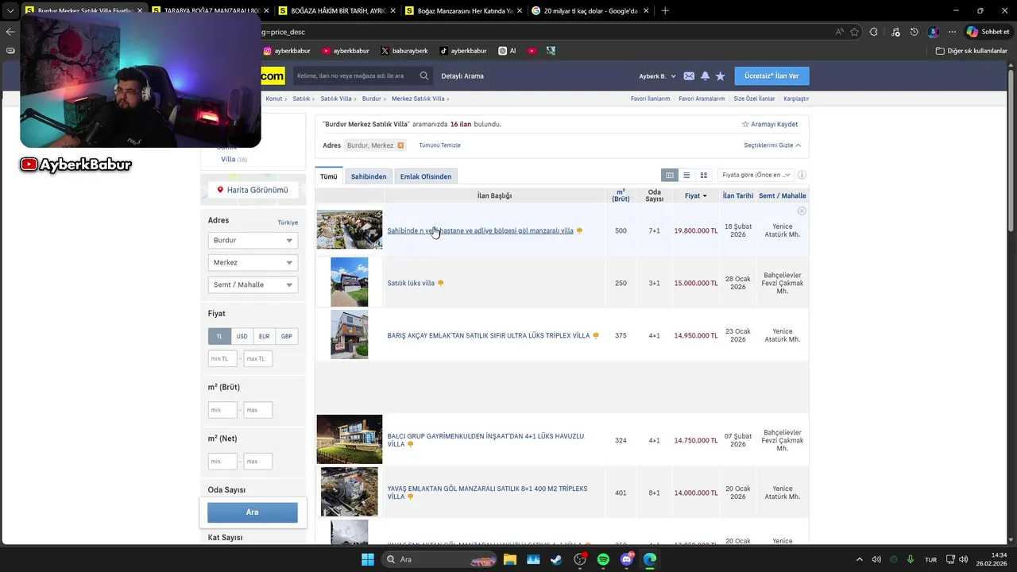Open File Explorer from taskbar
The width and height of the screenshot is (1017, 572).
509,559
